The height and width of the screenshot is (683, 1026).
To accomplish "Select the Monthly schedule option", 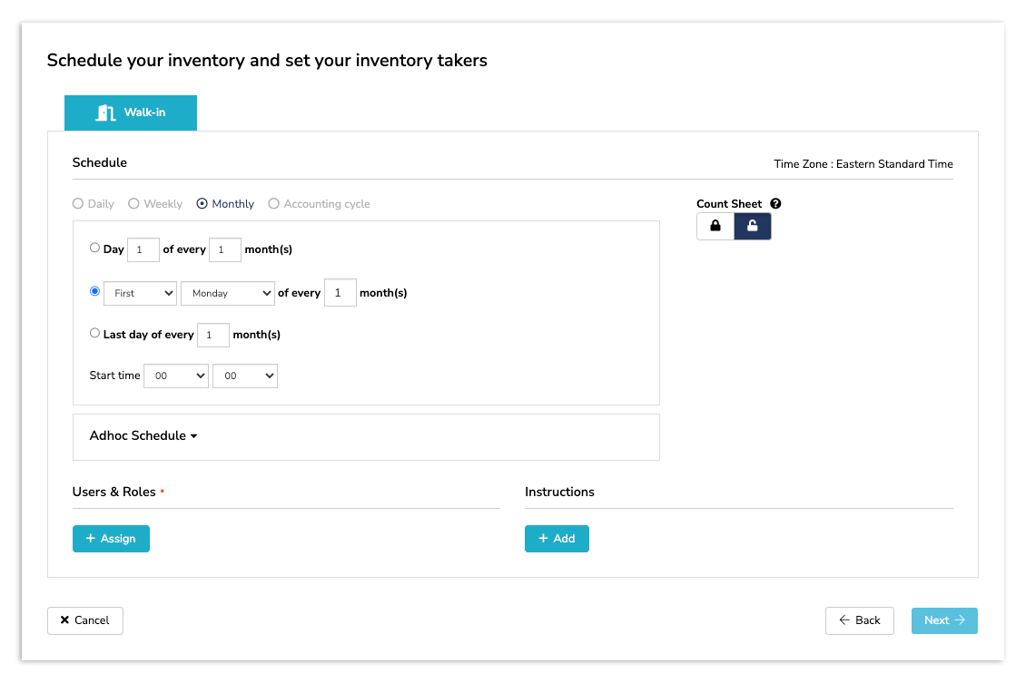I will (201, 203).
